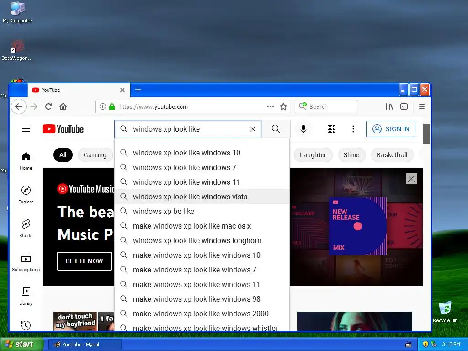
Task: Bookmark this page with the star icon
Action: tap(283, 106)
